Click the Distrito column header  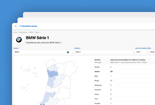click(97, 60)
